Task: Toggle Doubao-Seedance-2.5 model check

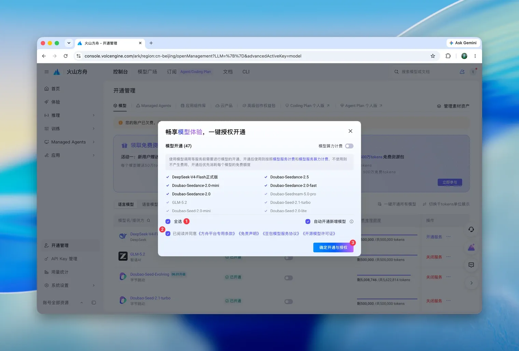Action: 266,177
